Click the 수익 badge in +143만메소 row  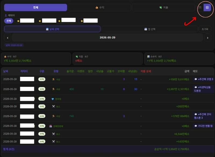click(x=42, y=141)
